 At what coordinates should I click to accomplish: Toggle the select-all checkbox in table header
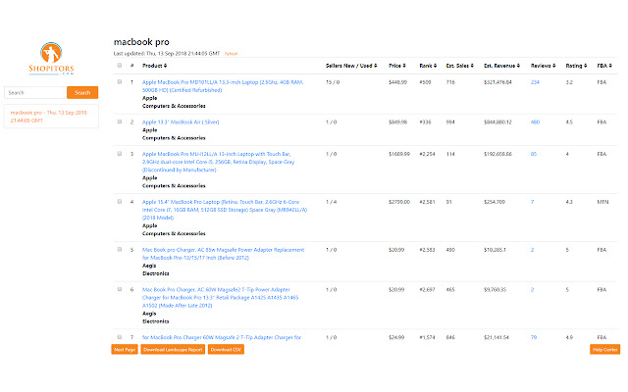(x=120, y=66)
